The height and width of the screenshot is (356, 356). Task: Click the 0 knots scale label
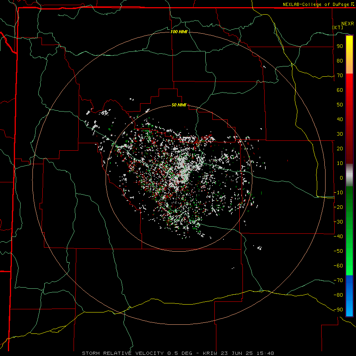[x=341, y=178]
